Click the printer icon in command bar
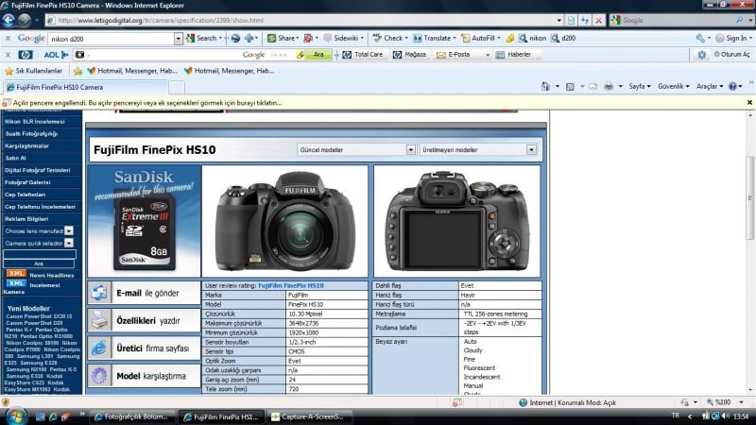 click(609, 87)
